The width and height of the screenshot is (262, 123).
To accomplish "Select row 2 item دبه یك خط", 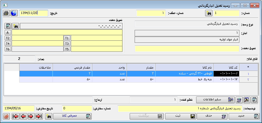I will coord(184,79).
